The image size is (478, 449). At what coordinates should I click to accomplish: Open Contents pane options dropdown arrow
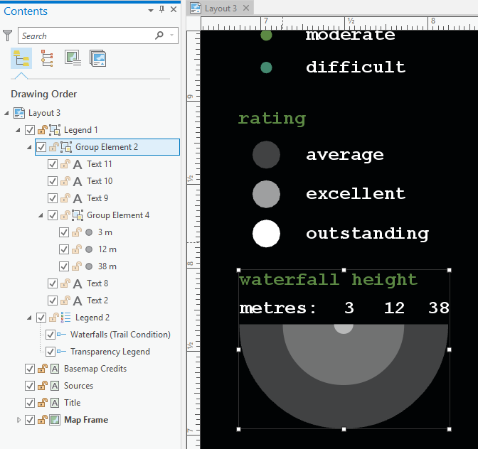pyautogui.click(x=151, y=11)
